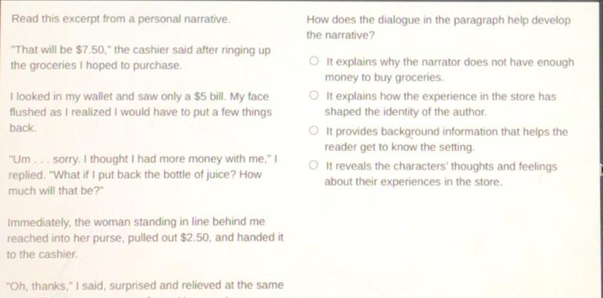
Task: Click the paragraph starting 'That will be $7.50'
Action: 140,58
